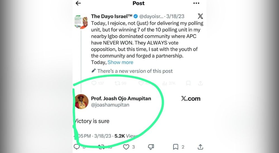Screen dimensions: 279x153
Task: Like the 'Victory is sure' post
Action: coord(126,147)
